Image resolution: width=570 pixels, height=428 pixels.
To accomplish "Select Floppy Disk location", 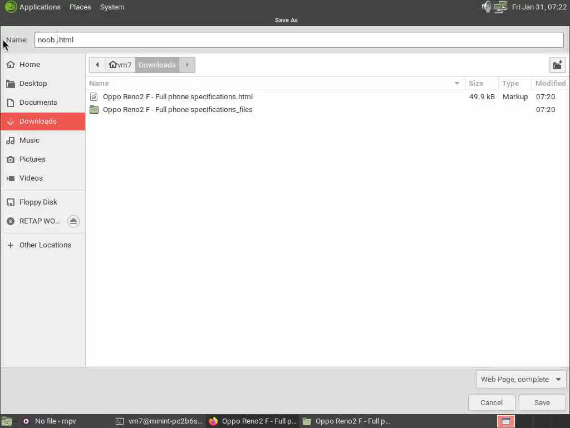I will click(x=43, y=202).
